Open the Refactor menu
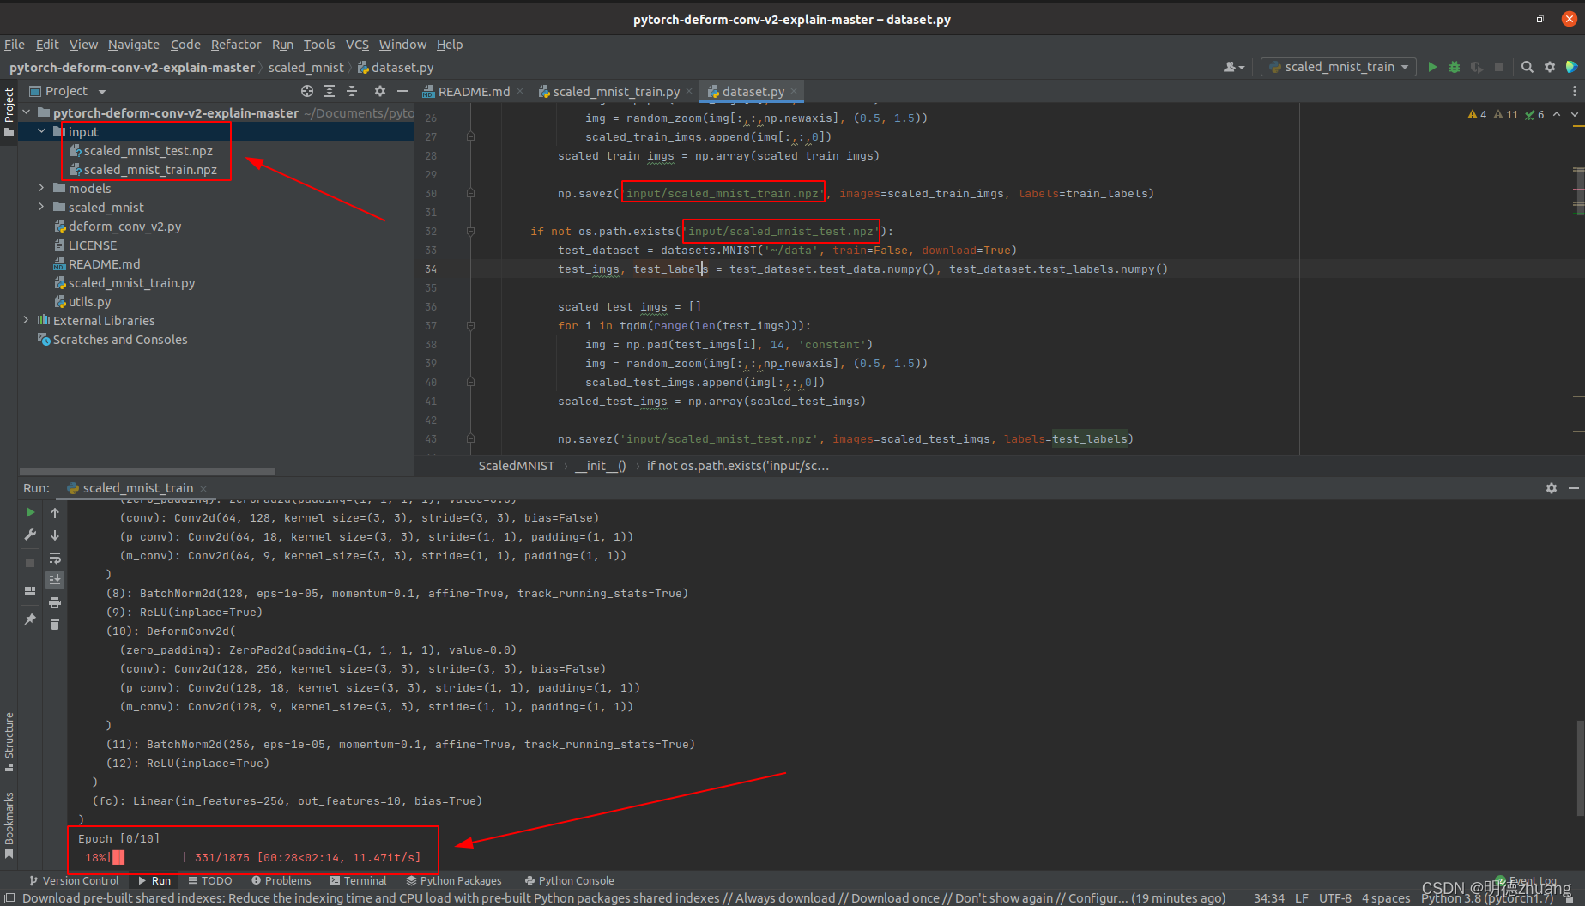This screenshot has width=1585, height=906. tap(236, 45)
